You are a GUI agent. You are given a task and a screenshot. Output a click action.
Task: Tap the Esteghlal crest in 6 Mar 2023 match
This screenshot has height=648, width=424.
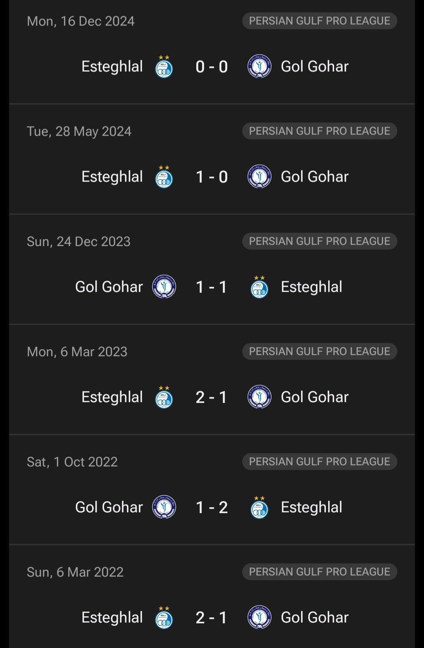pos(164,397)
